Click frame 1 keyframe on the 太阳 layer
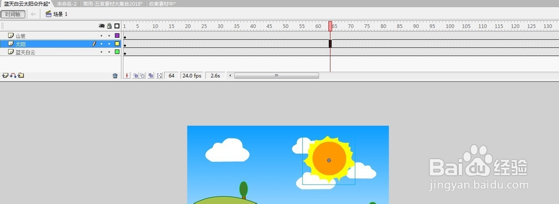Screen dimensions: 559x204 [x=125, y=45]
